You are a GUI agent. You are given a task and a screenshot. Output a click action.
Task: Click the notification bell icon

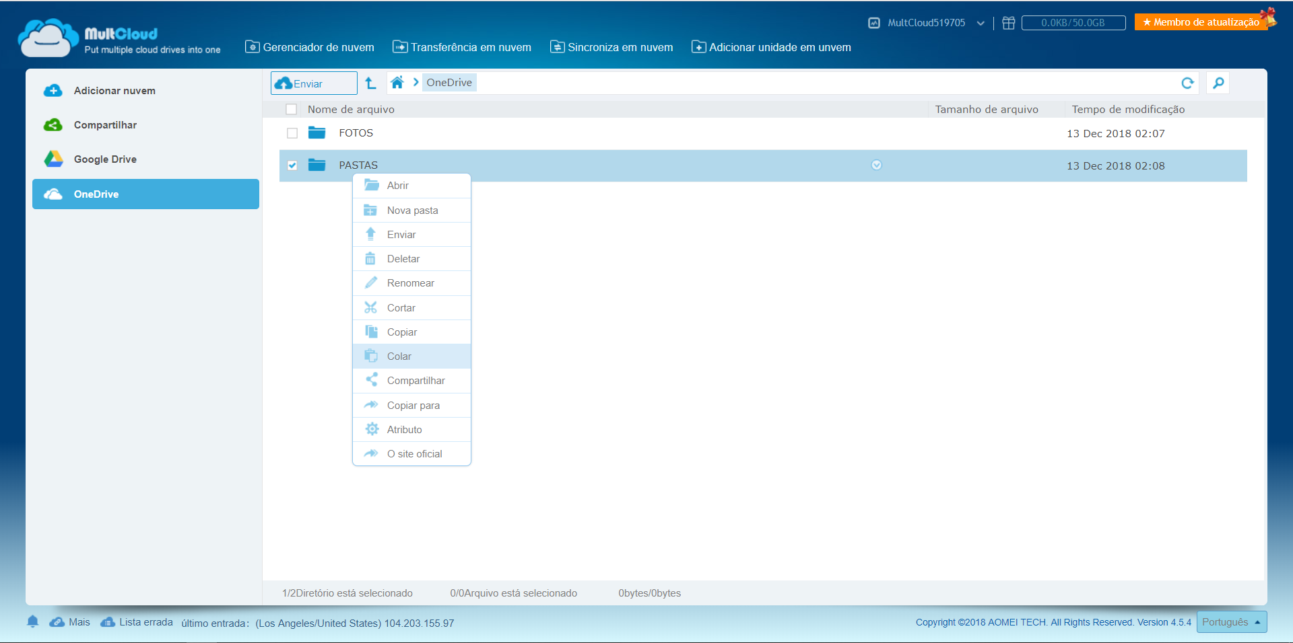[x=32, y=621]
